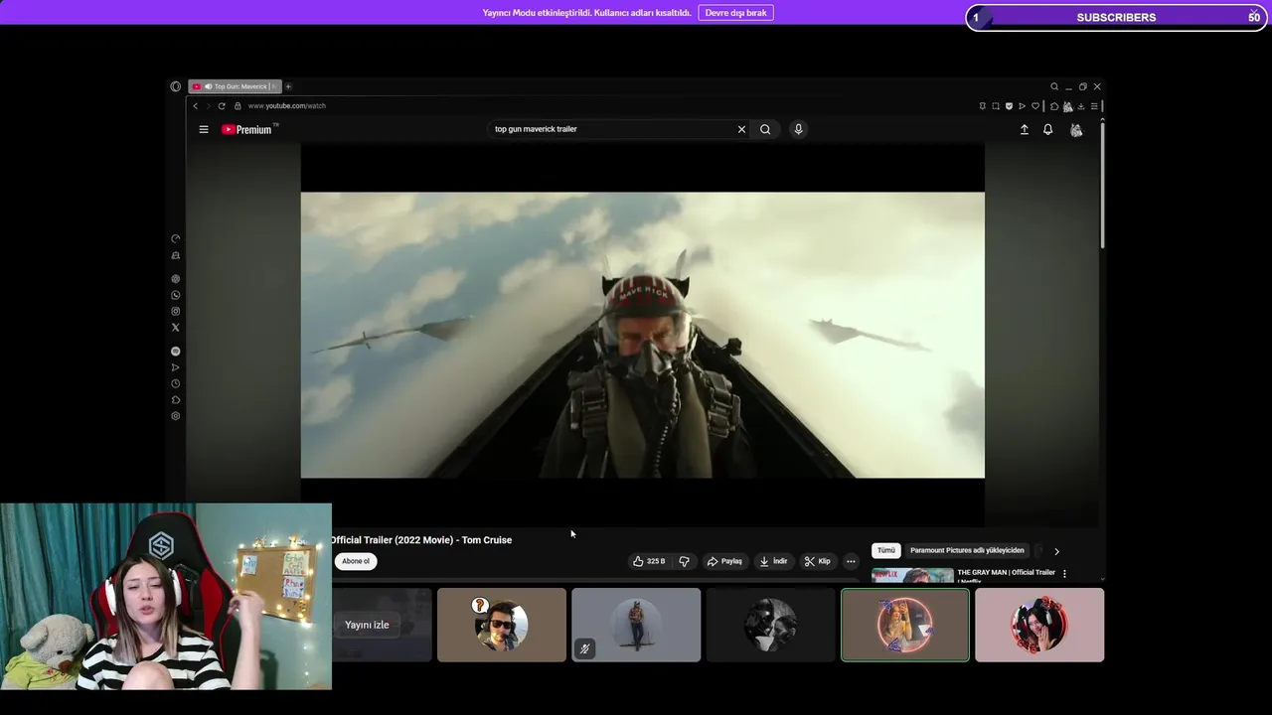This screenshot has height=715, width=1272.
Task: Click muted microphone icon on participant tile
Action: (584, 649)
